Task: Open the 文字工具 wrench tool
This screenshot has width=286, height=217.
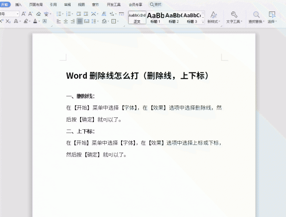Action: point(234,17)
